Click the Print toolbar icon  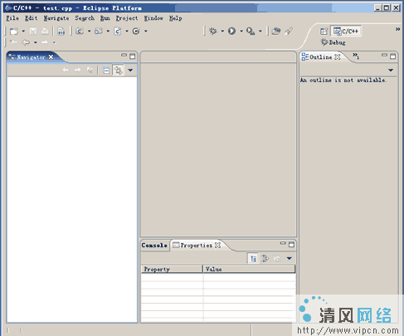(45, 32)
